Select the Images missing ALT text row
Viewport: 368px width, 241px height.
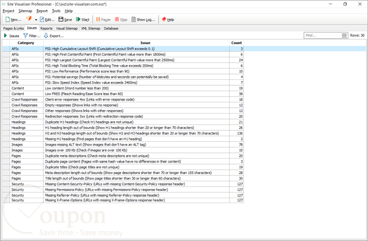click(123, 144)
